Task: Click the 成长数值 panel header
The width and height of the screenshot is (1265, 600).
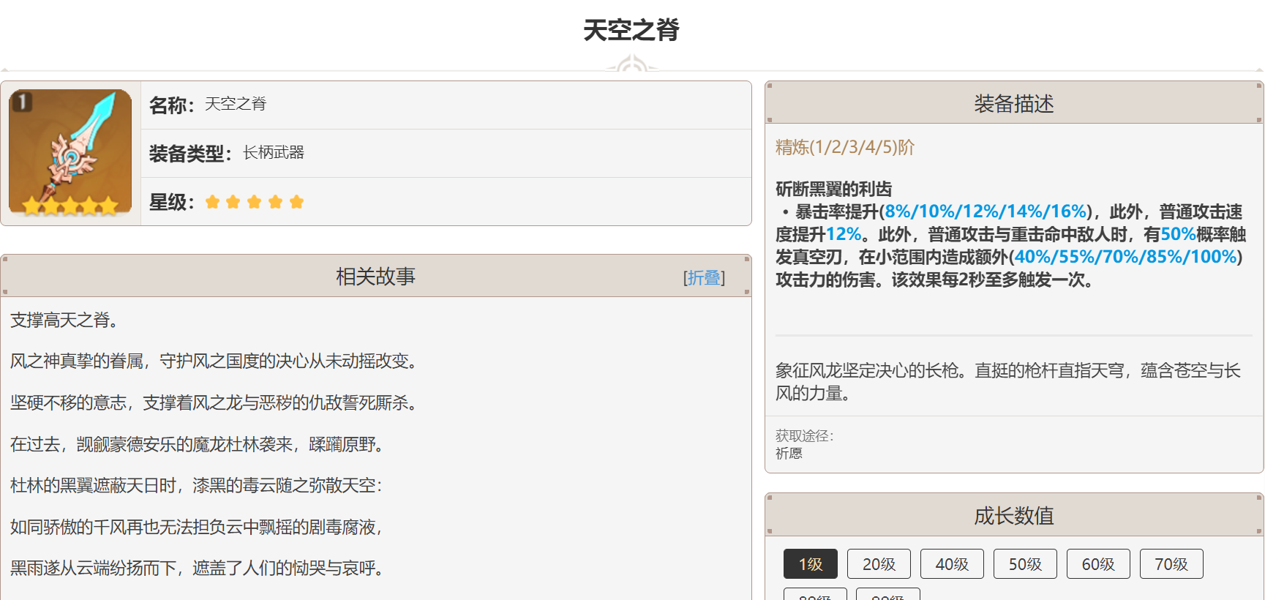Action: [x=1013, y=516]
